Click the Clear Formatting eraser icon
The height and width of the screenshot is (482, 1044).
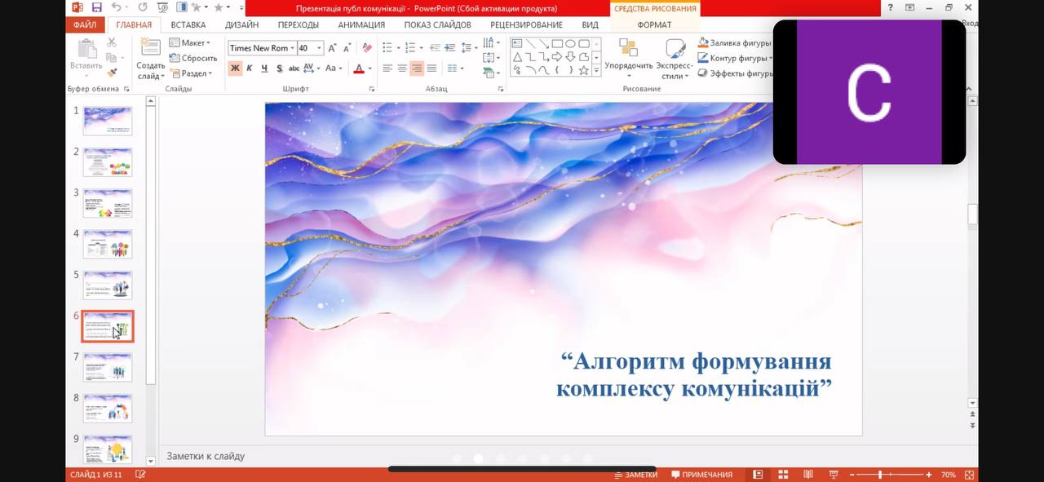tap(367, 48)
